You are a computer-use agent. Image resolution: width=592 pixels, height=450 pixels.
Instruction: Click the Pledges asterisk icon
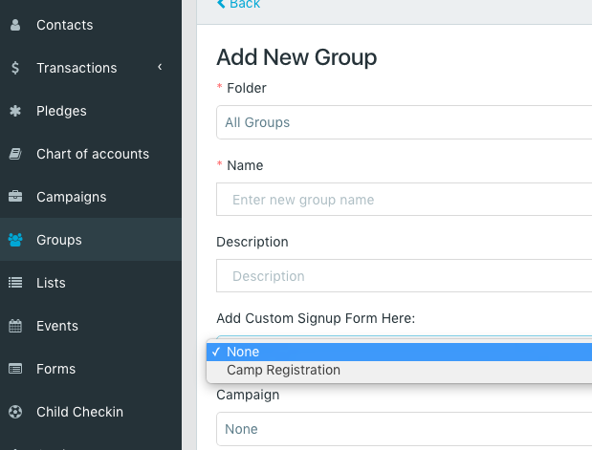tap(15, 111)
